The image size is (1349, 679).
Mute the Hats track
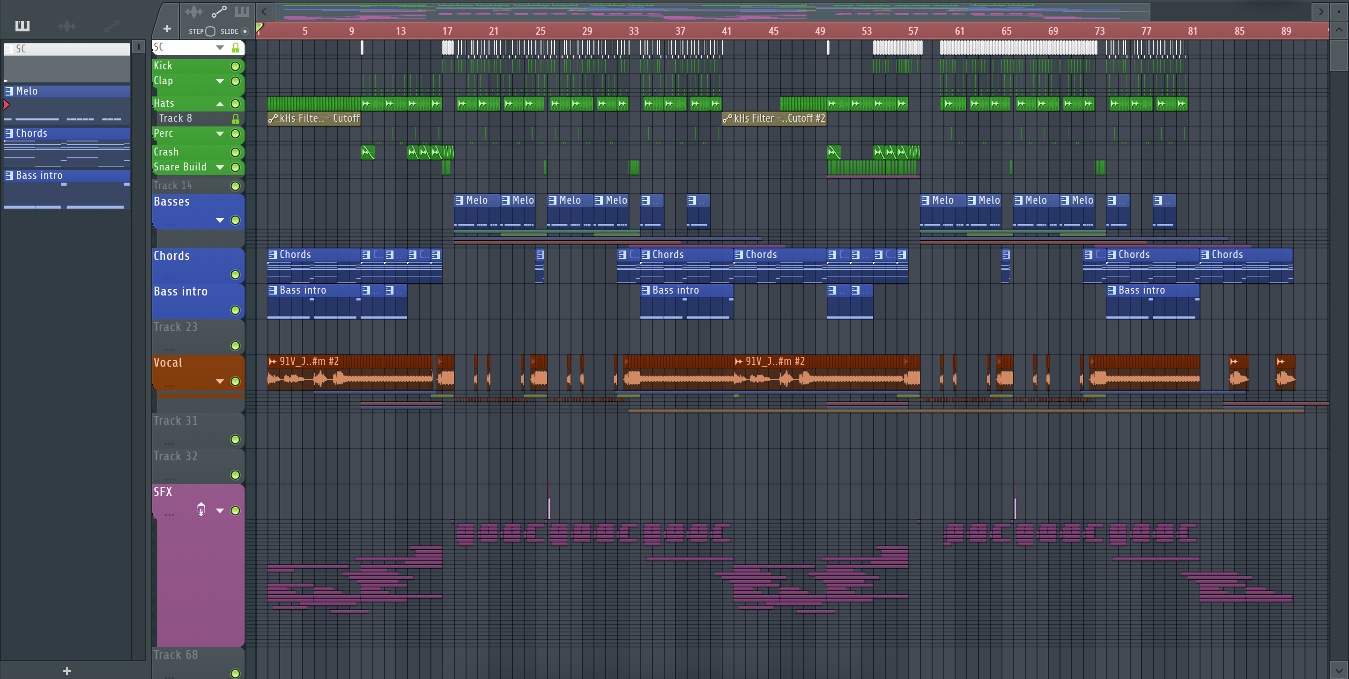click(x=236, y=104)
